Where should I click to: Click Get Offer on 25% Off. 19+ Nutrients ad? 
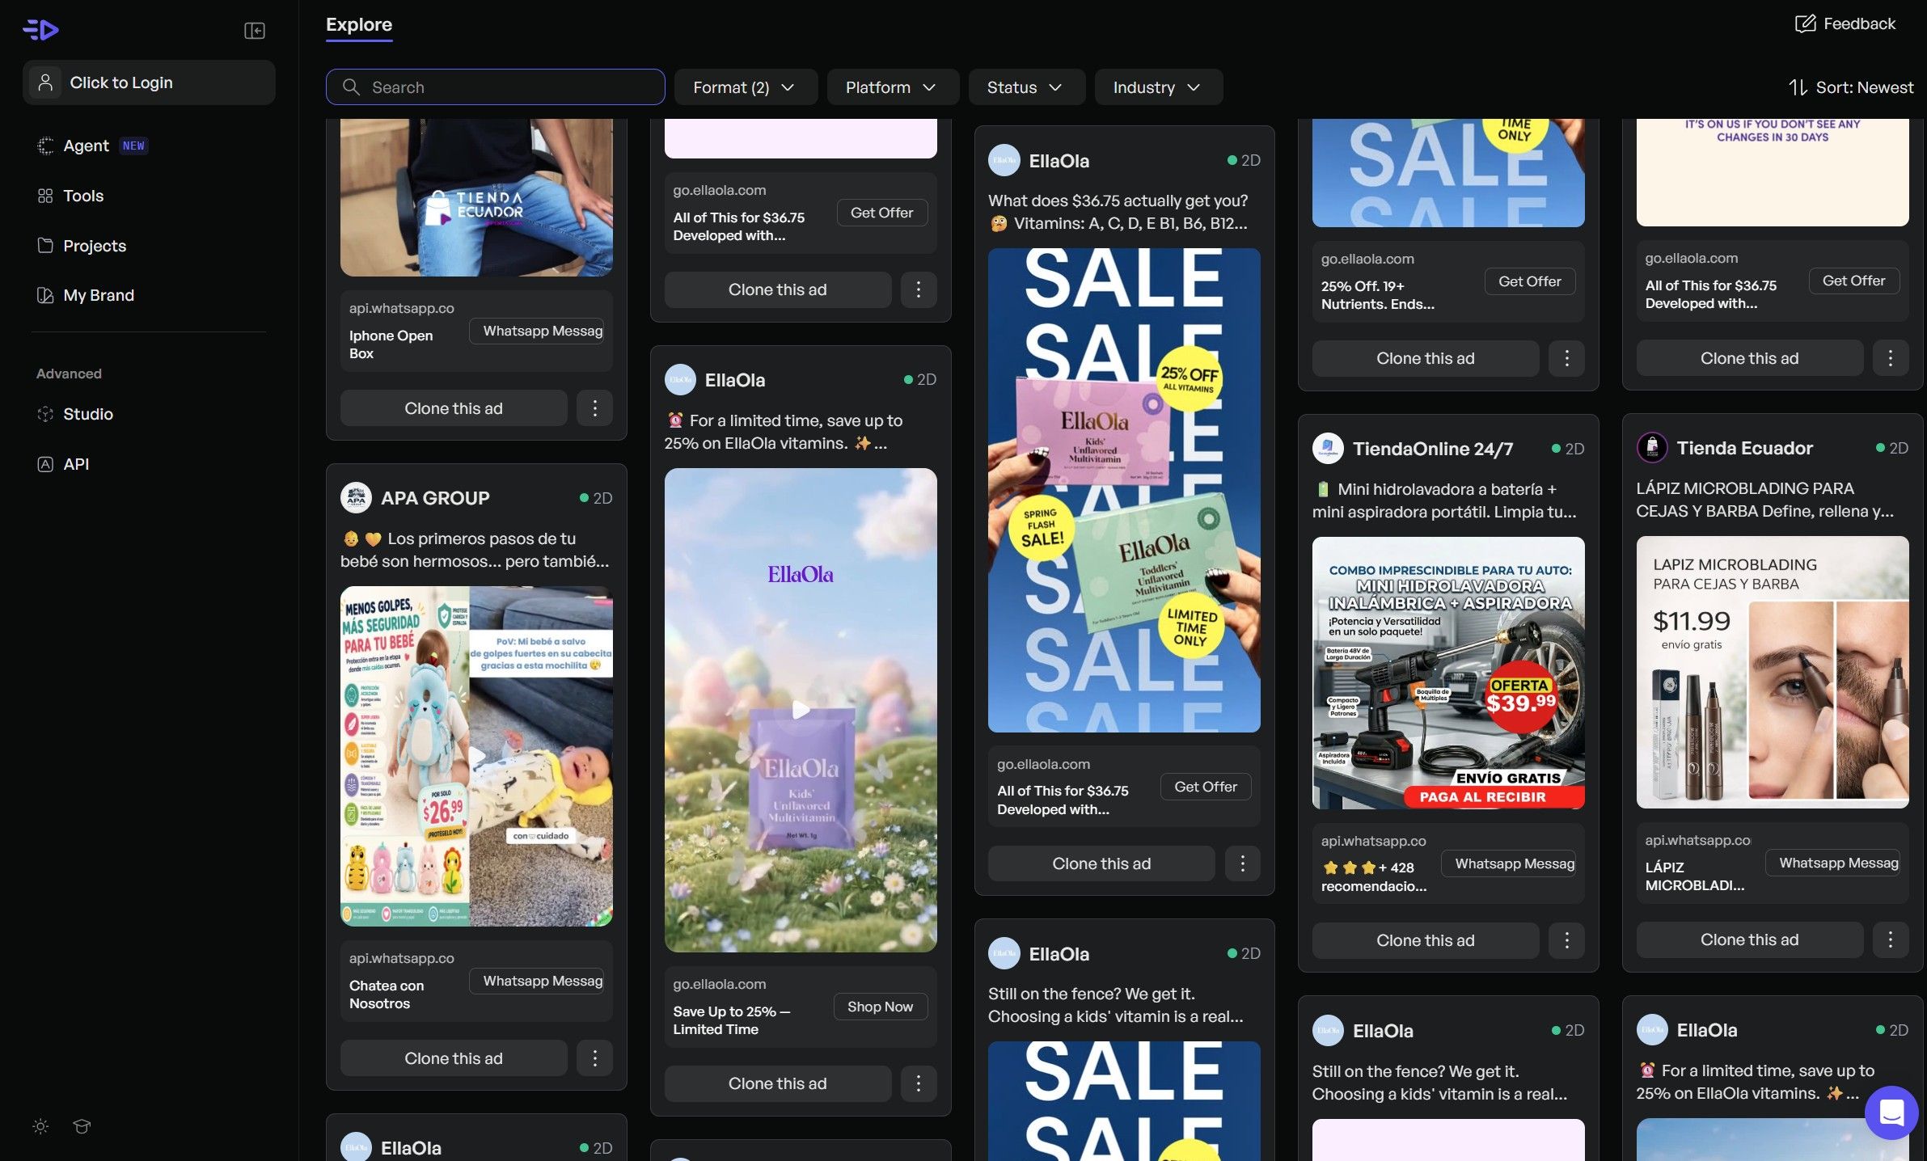pos(1529,281)
